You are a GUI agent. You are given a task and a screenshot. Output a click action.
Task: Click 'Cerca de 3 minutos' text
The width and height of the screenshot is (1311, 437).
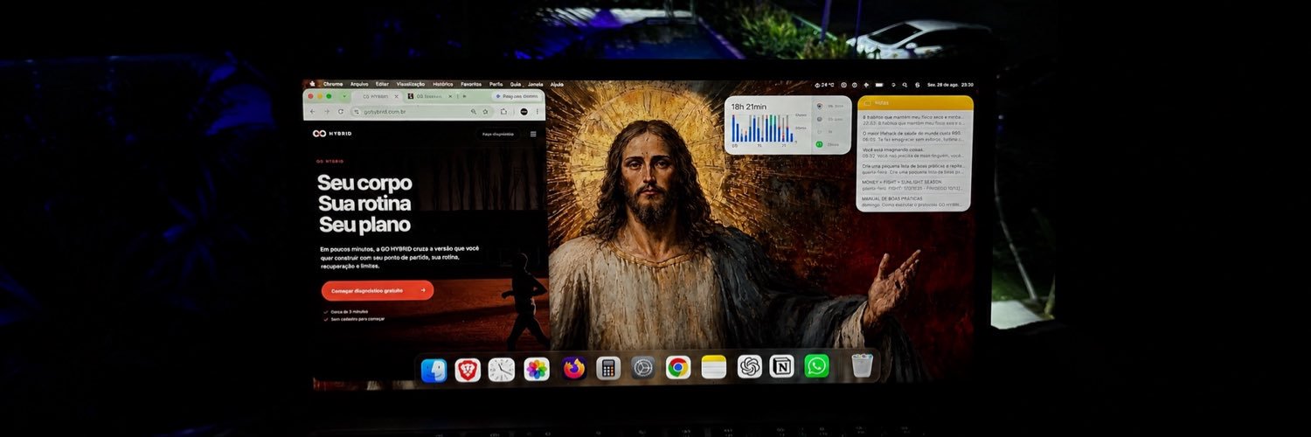click(x=349, y=311)
